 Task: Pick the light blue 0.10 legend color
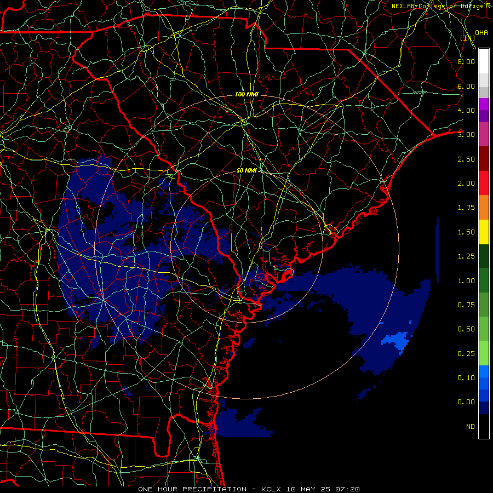484,371
